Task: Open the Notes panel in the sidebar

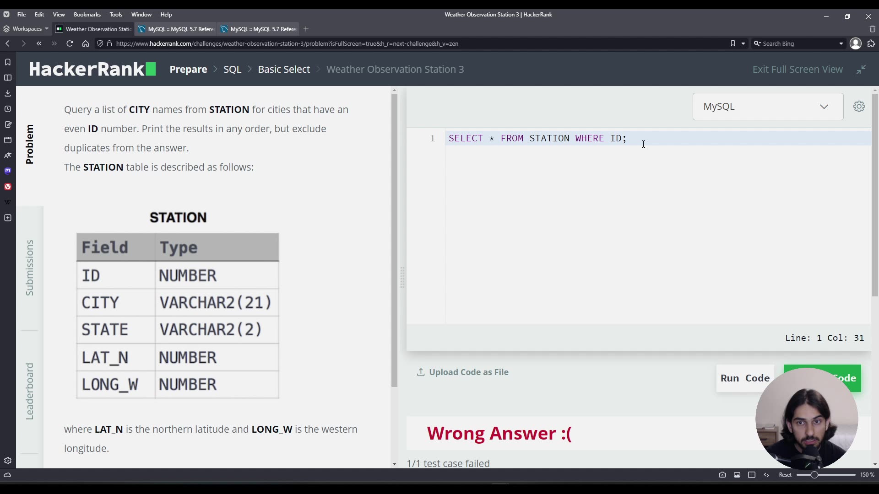Action: [x=7, y=124]
